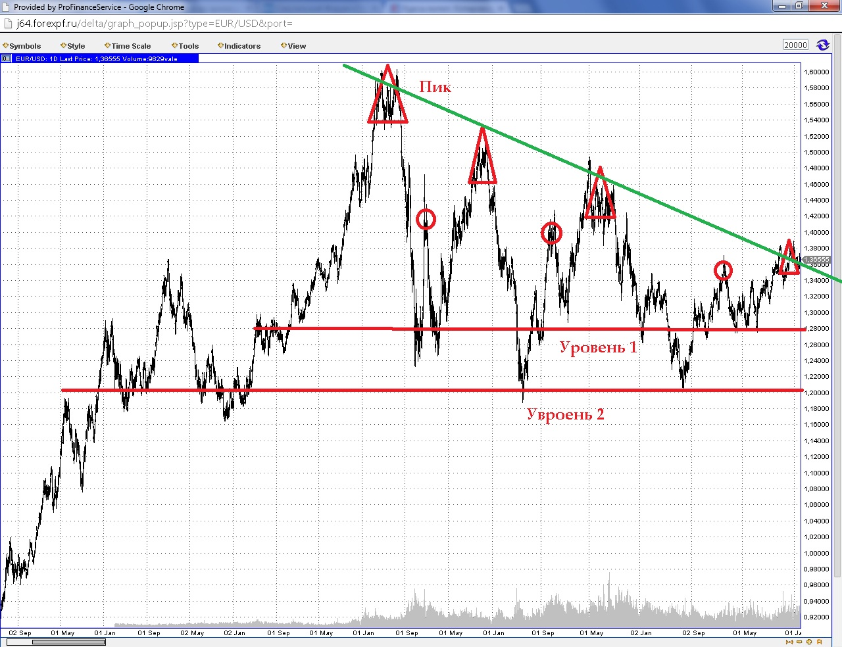842x647 pixels.
Task: Open the Indicators menu
Action: 239,46
